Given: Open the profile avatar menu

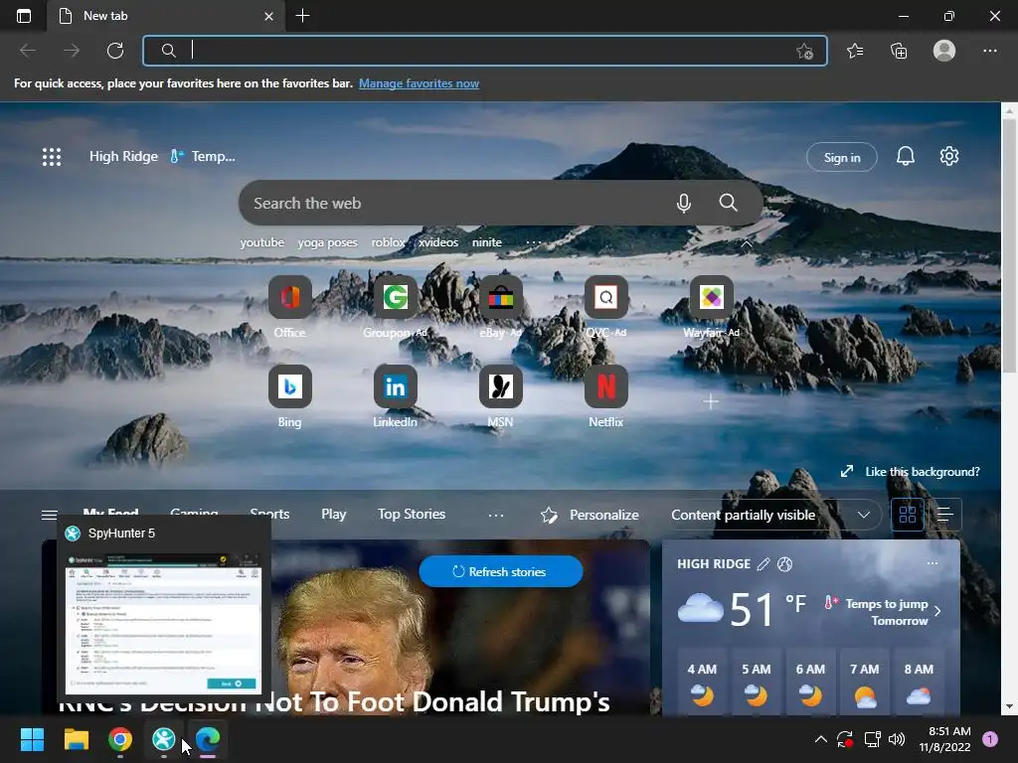Looking at the screenshot, I should (944, 51).
